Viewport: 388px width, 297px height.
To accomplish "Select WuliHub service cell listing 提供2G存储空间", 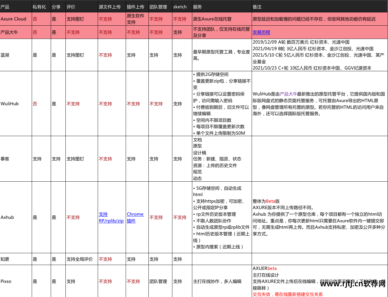I will point(222,104).
